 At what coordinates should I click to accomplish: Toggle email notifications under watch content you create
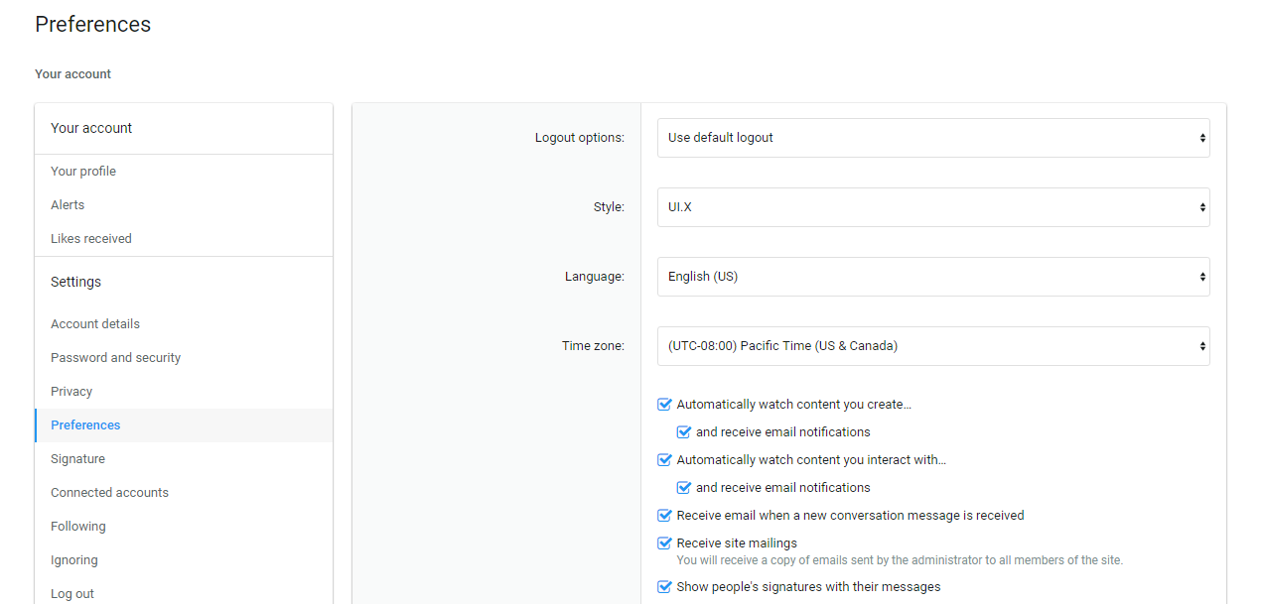click(x=684, y=432)
